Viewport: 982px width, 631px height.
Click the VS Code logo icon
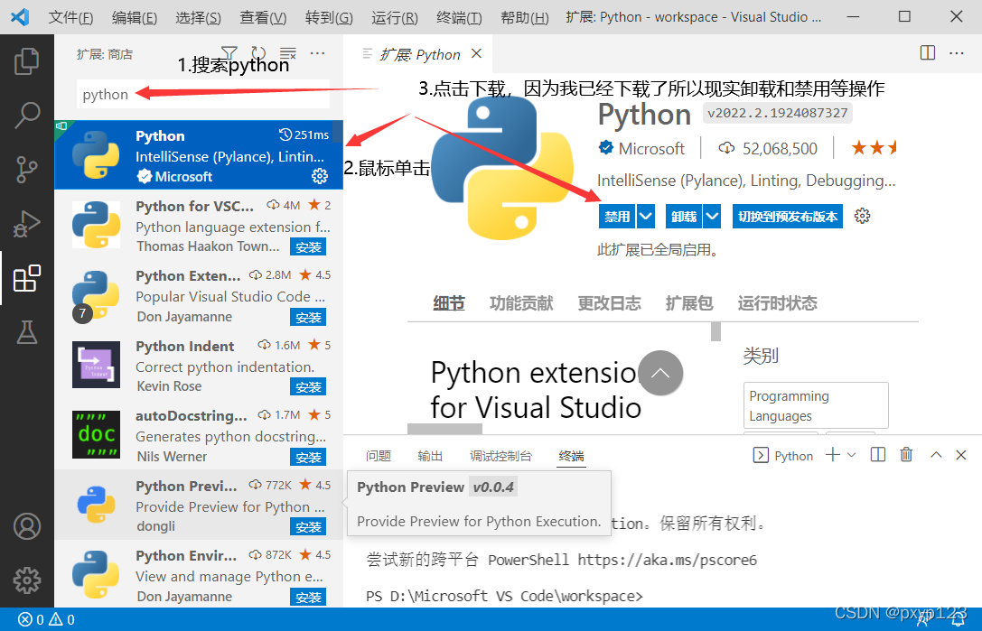pyautogui.click(x=20, y=17)
